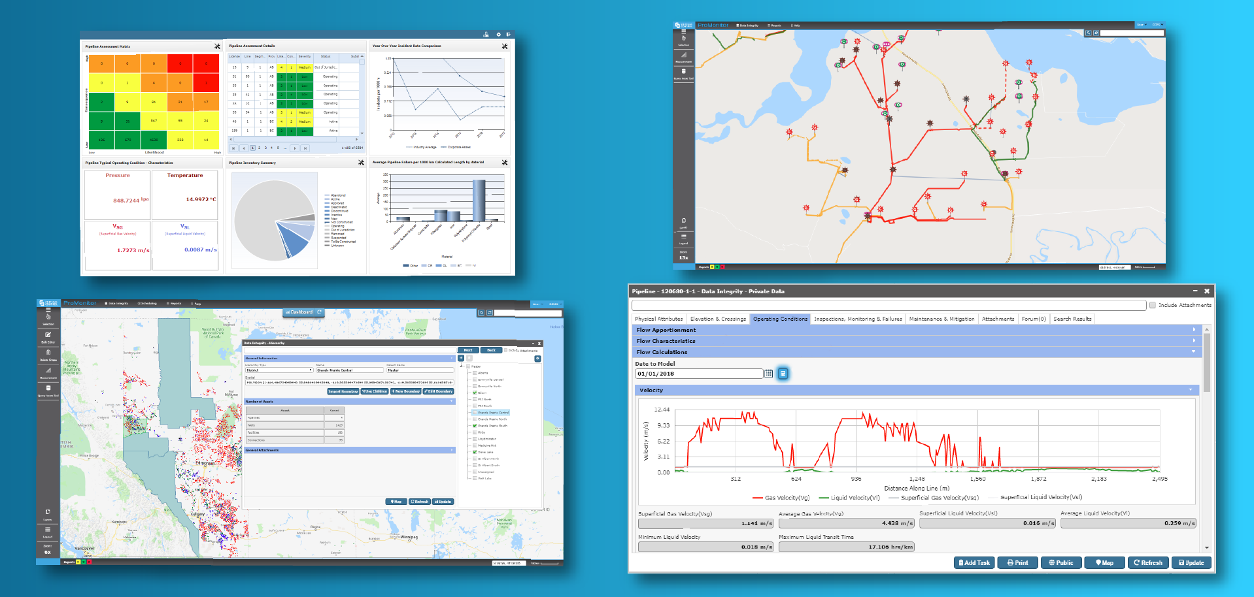Click the gear icon in dashboard header
This screenshot has width=1254, height=597.
point(498,35)
